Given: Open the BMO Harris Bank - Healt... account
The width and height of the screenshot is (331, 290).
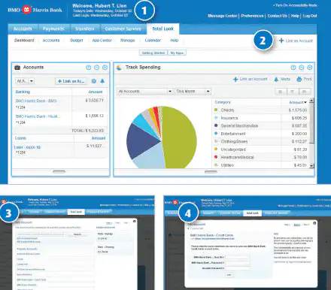Looking at the screenshot, I should click(38, 116).
